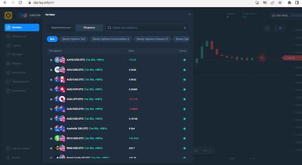Viewport: 302px width, 165px height.
Task: Click the magnifier icon in instrument search
Action: (x=109, y=28)
